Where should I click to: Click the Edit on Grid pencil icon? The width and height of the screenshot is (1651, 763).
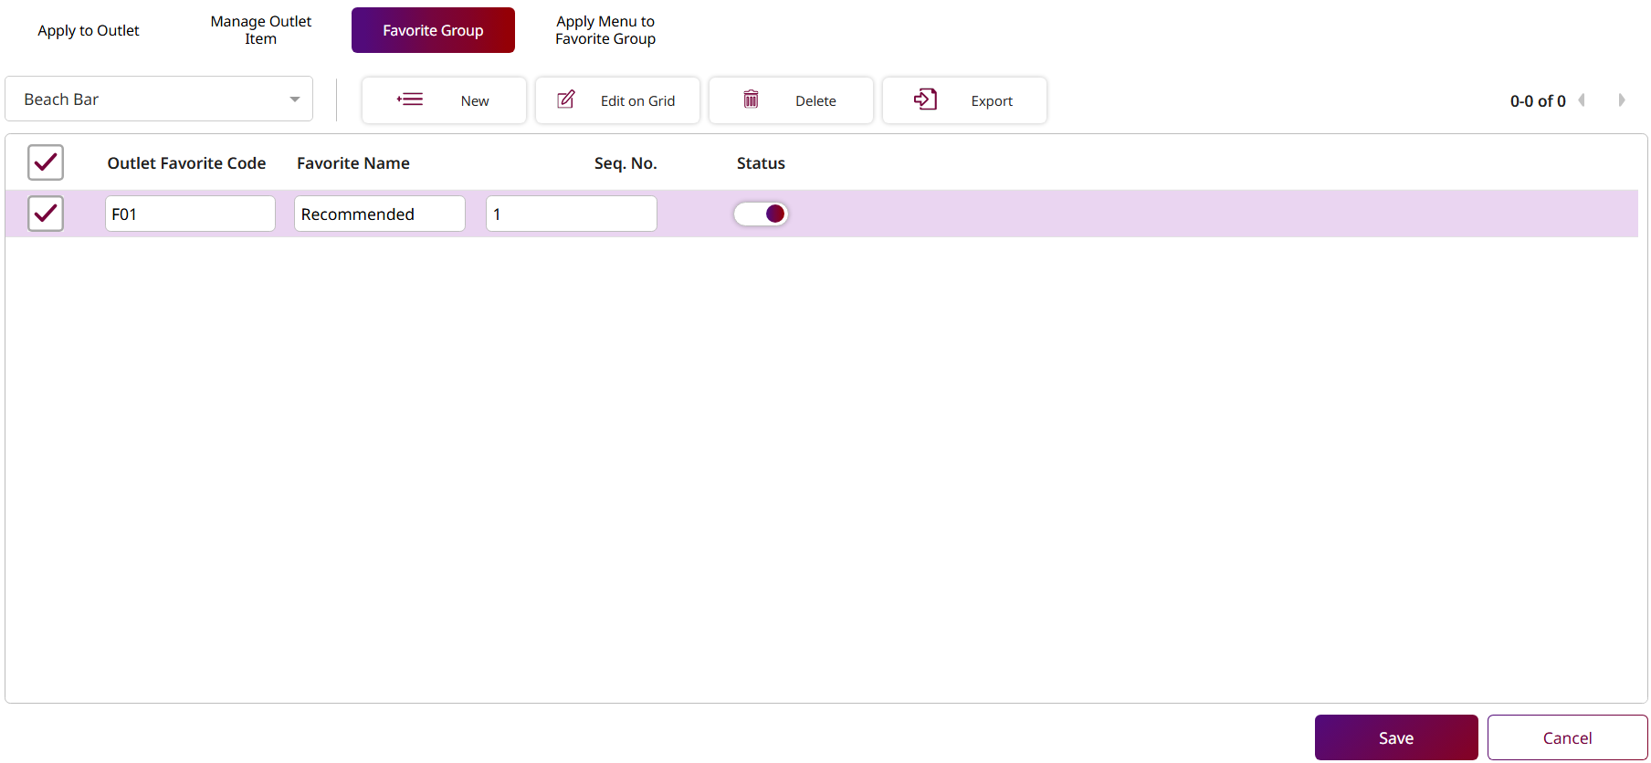coord(566,99)
